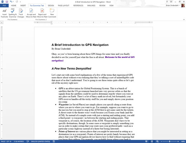Click the zoom slider handle
Screen dimensions: 186x143
pos(170,142)
